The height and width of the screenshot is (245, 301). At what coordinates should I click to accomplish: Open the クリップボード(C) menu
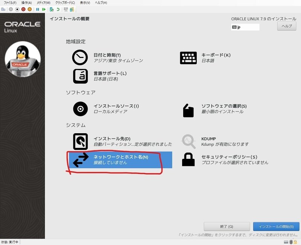pos(65,3)
